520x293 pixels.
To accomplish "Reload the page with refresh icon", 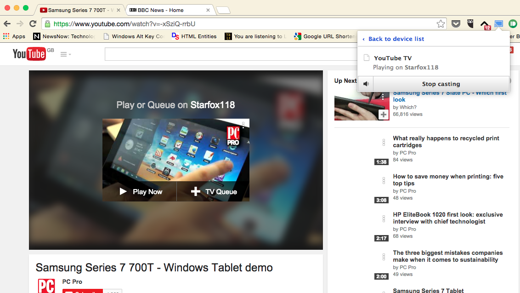I will 33,23.
